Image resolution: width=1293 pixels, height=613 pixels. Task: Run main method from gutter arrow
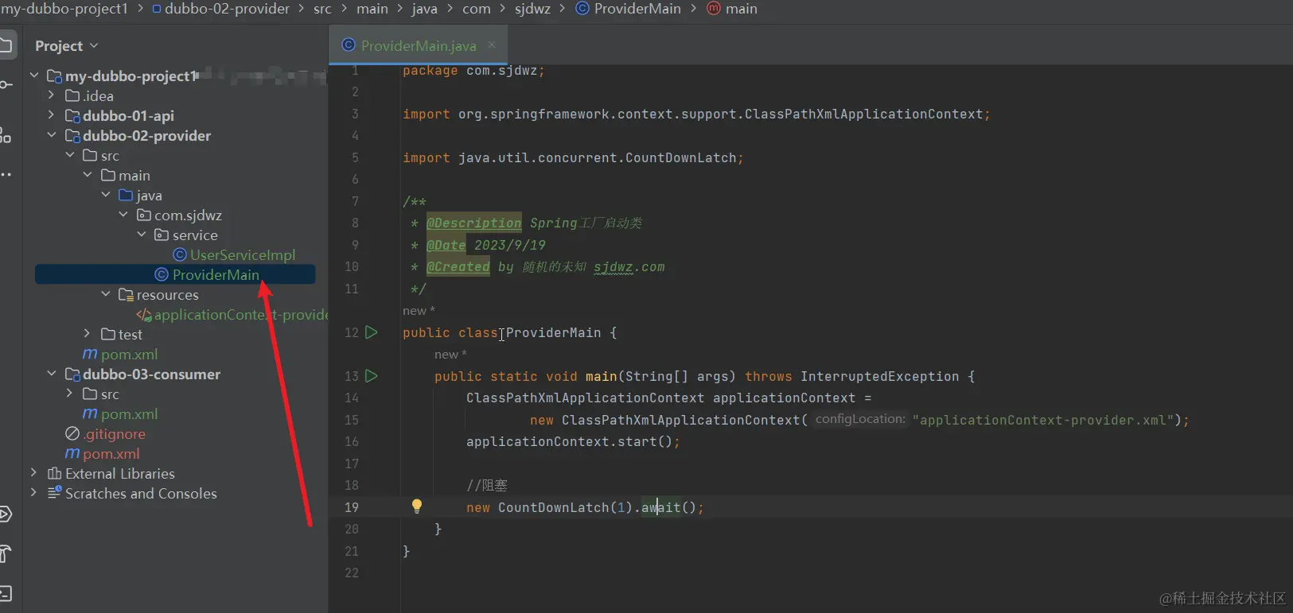point(372,376)
